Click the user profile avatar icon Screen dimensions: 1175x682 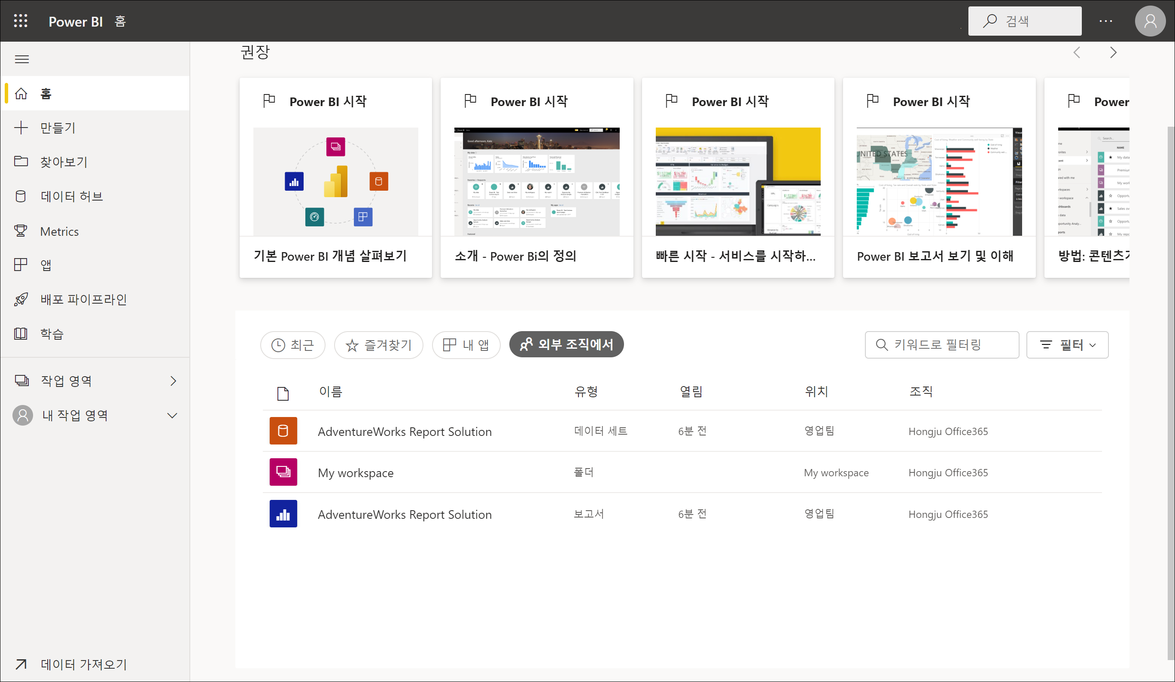[1150, 21]
